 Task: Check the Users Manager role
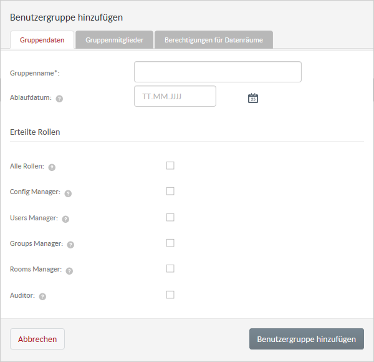tap(170, 217)
